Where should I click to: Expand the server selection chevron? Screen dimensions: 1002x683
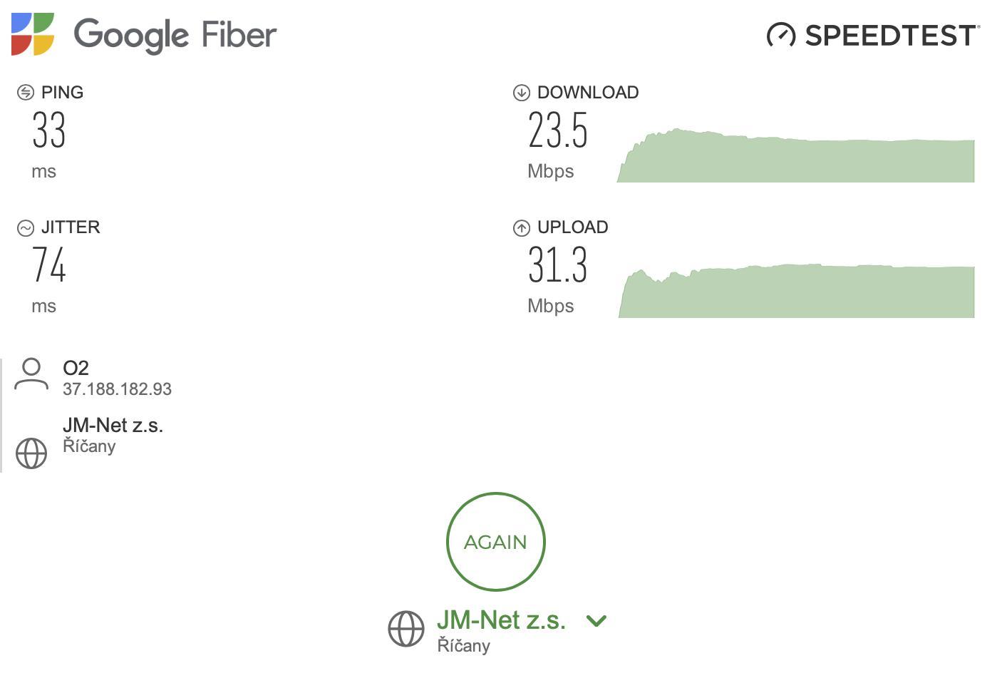(x=596, y=621)
